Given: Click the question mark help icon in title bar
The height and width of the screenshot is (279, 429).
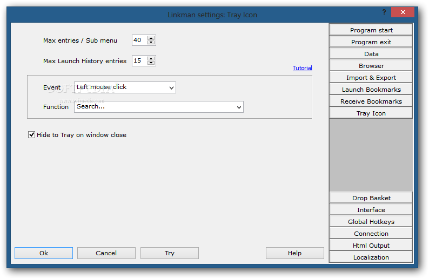Looking at the screenshot, I should point(384,12).
